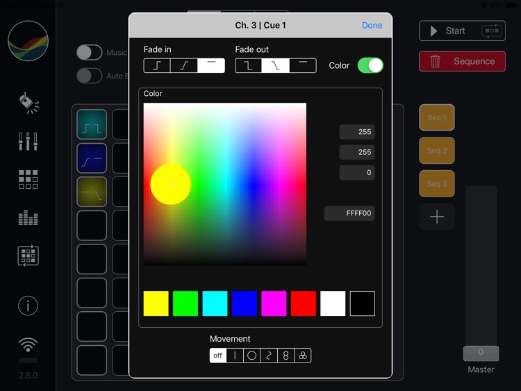Image resolution: width=521 pixels, height=391 pixels.
Task: Select Seq 3 button
Action: tap(437, 183)
